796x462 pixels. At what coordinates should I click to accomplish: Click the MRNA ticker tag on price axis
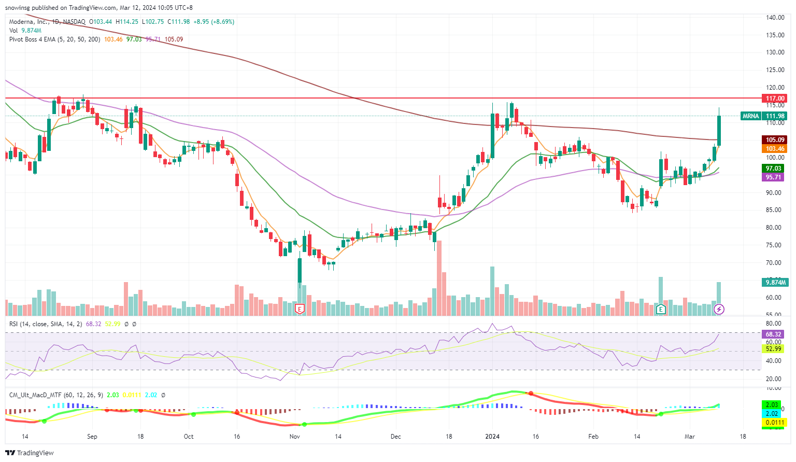[750, 116]
